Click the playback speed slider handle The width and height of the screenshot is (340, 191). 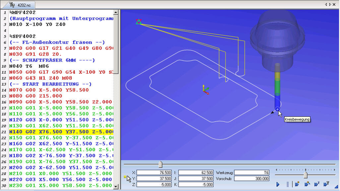click(305, 175)
